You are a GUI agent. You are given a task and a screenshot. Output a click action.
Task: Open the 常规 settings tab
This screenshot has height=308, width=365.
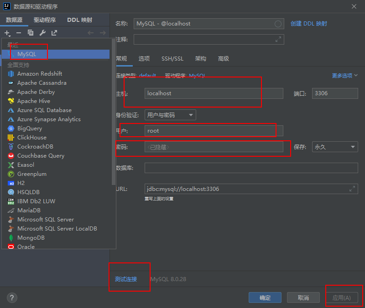click(121, 59)
